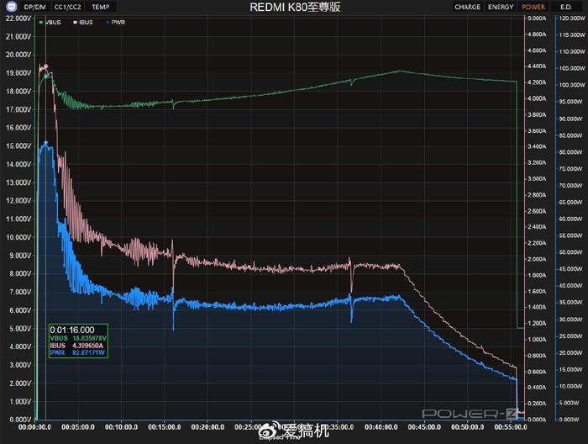Click the 10.000V voltage axis label

click(x=18, y=237)
